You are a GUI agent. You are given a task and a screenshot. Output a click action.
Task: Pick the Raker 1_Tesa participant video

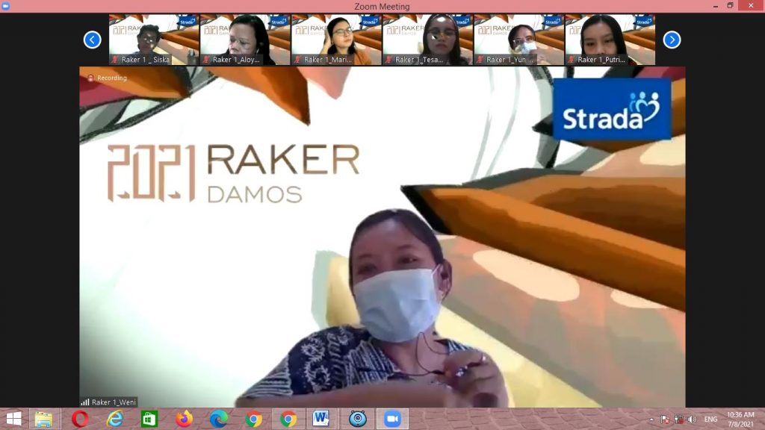coord(427,40)
